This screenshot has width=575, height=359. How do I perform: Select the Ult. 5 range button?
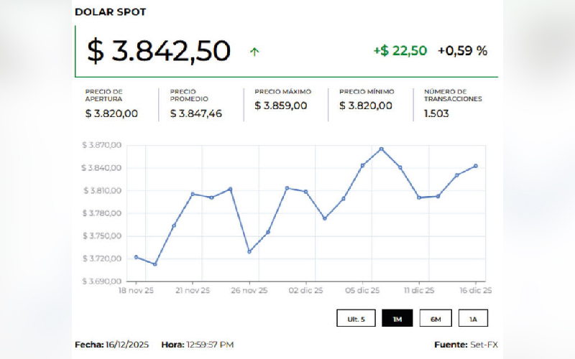[356, 320]
